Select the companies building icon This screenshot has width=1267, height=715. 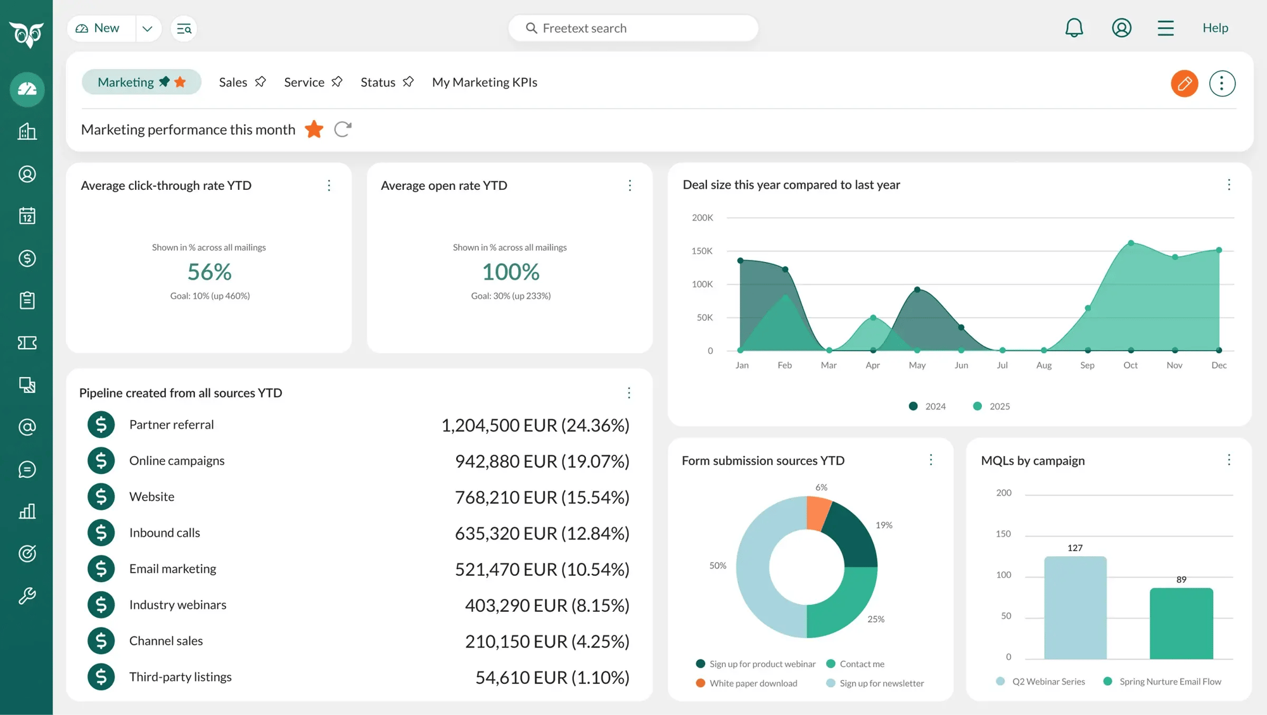(27, 132)
